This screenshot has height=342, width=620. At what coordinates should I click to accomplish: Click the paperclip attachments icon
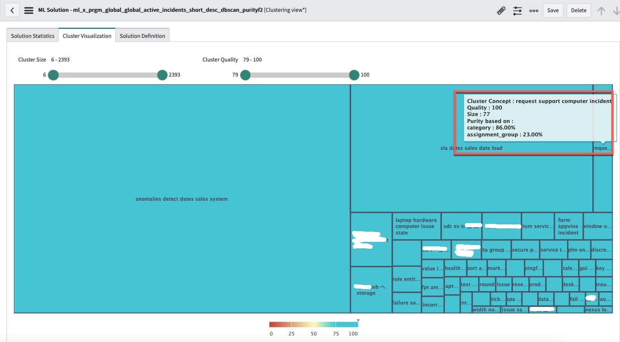click(501, 11)
